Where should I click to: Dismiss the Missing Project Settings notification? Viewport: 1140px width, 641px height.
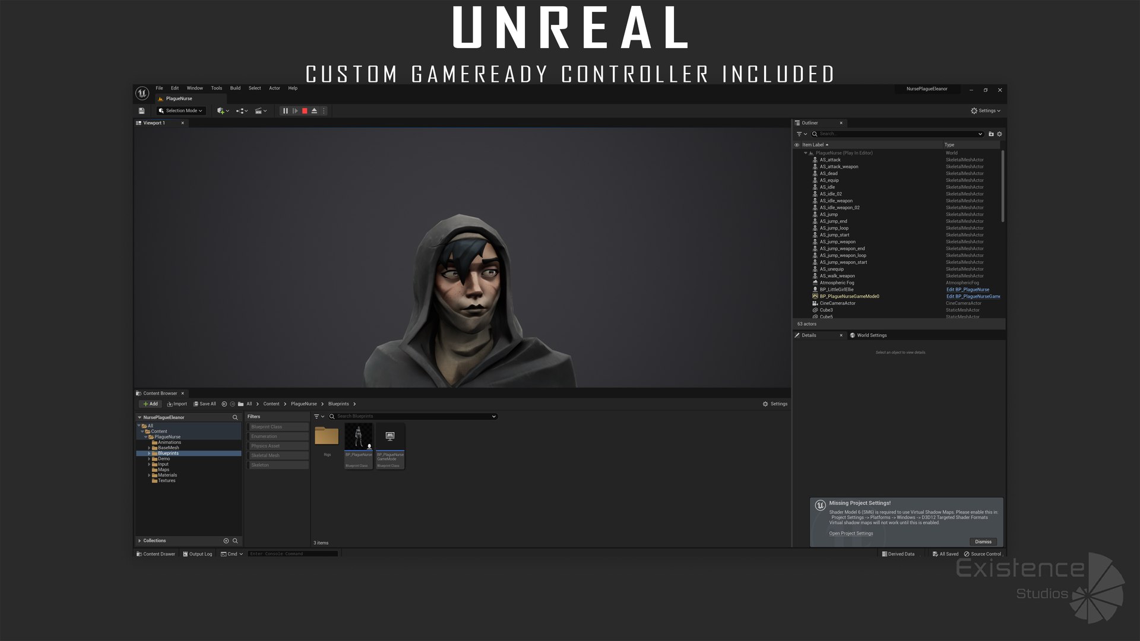[x=983, y=542]
